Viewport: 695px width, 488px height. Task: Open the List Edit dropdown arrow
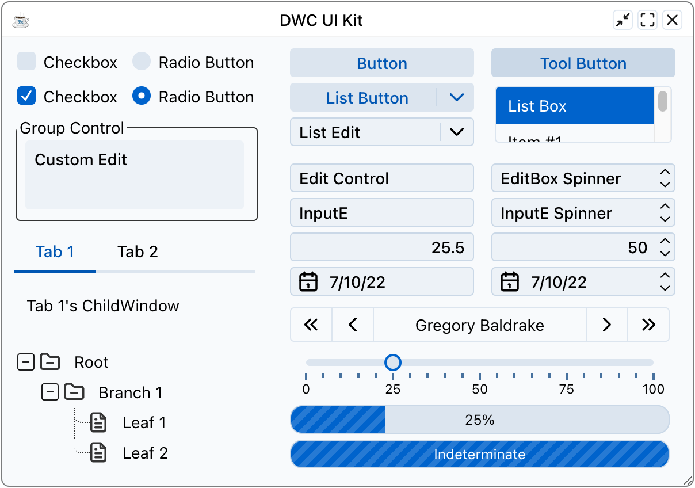[x=456, y=132]
